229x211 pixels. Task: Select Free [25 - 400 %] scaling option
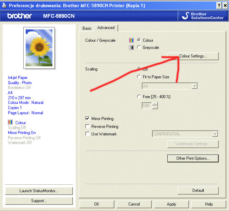[x=139, y=96]
